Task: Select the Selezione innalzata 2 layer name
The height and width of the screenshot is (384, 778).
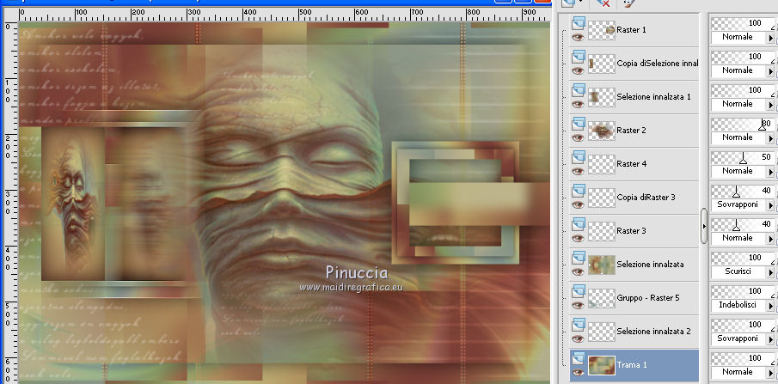Action: click(653, 332)
